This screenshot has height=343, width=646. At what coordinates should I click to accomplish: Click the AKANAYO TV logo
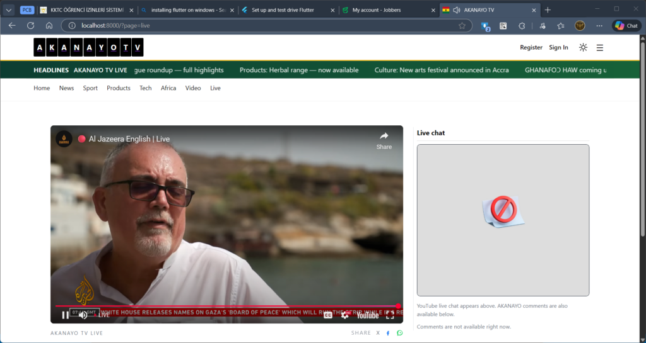(88, 47)
